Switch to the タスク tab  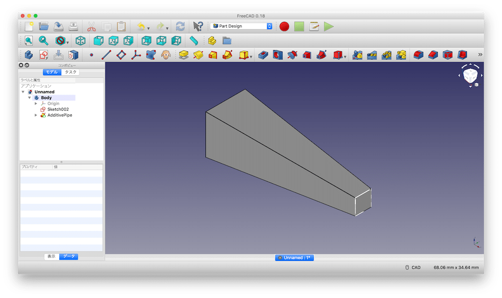[x=71, y=72]
